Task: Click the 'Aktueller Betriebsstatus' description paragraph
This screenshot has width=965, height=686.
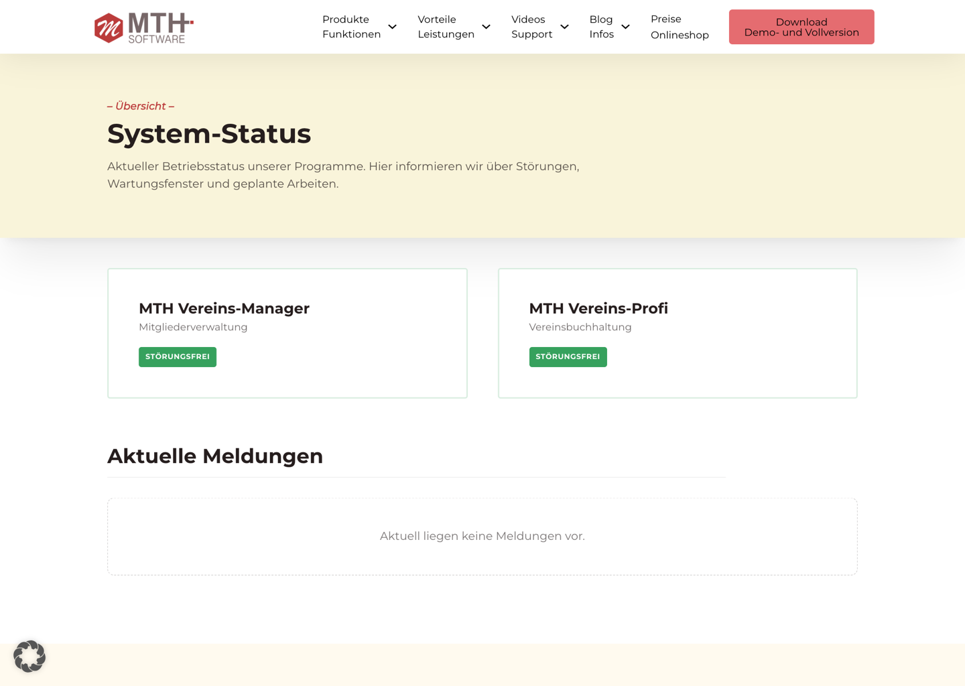Action: click(x=343, y=175)
